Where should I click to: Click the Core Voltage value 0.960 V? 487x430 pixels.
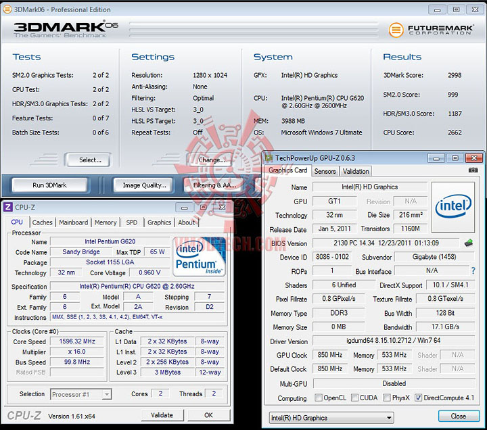coord(149,272)
